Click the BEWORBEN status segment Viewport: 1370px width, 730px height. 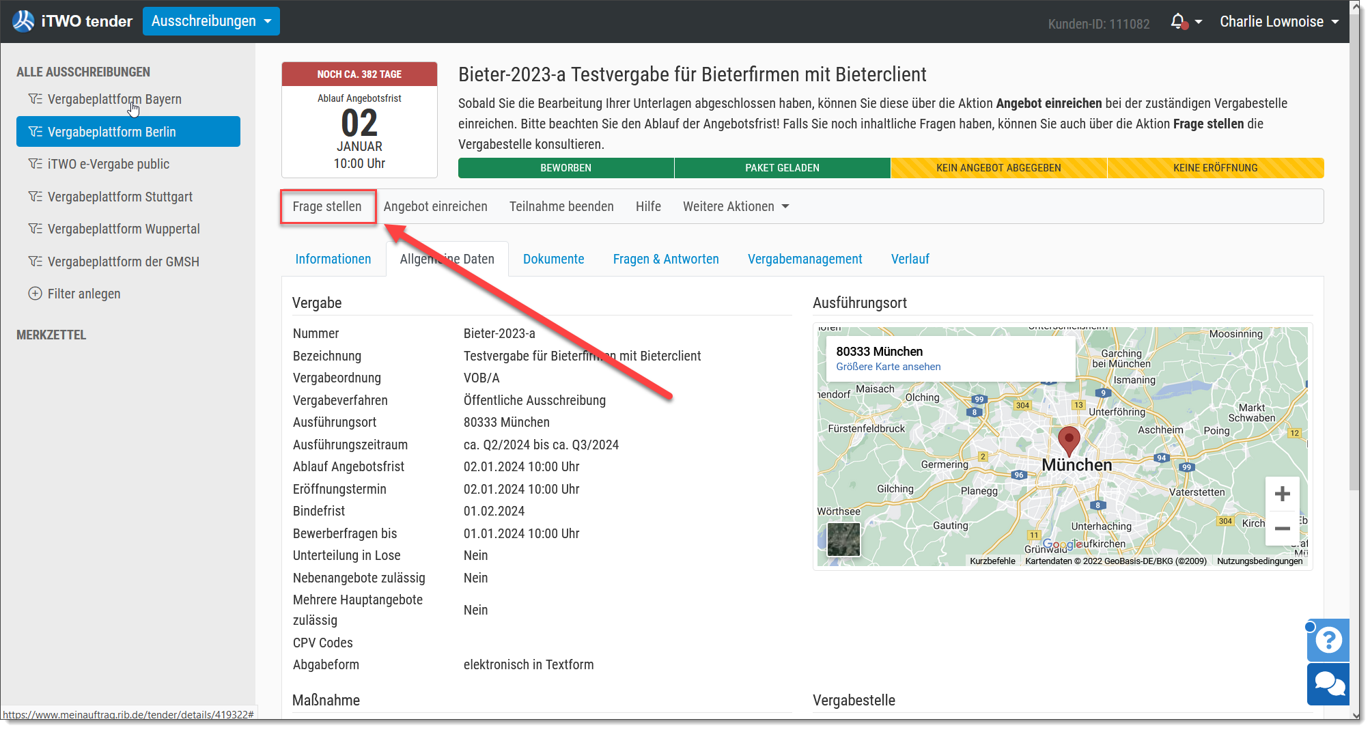[566, 168]
